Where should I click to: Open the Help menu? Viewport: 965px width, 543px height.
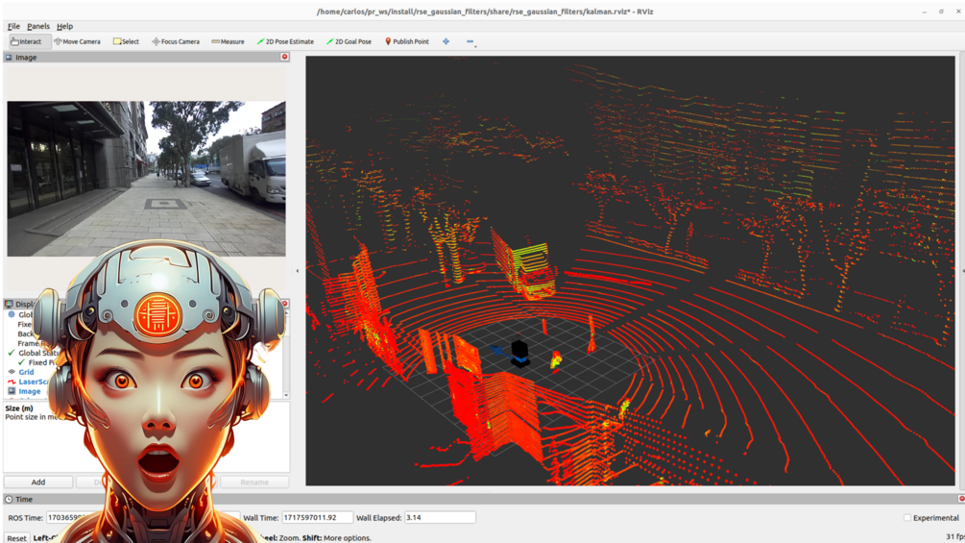[x=64, y=27]
